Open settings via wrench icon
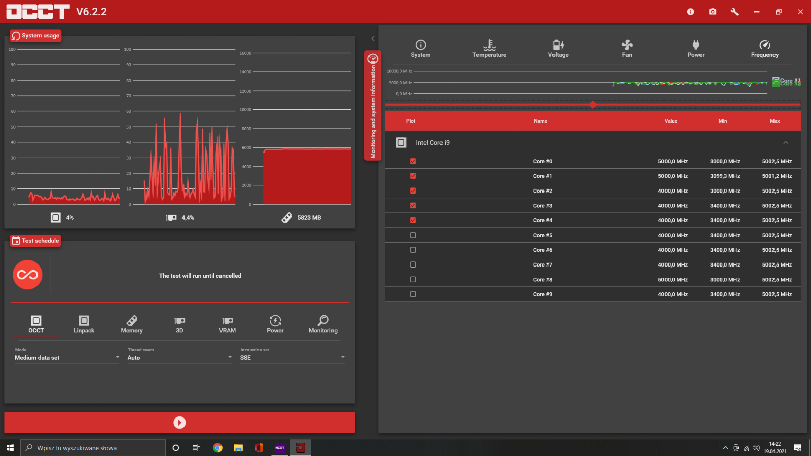Image resolution: width=811 pixels, height=456 pixels. tap(734, 12)
